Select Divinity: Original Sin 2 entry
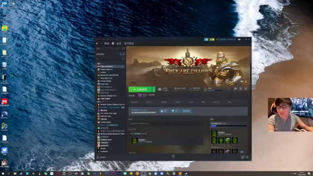313x176 pixels. 110,96
